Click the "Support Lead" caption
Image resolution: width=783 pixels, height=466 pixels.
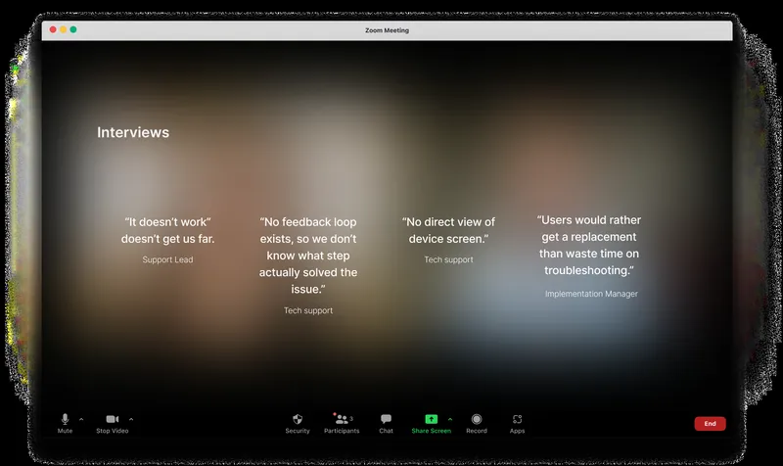(167, 259)
